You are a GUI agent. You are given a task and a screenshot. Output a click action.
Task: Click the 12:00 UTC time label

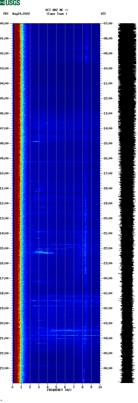pyautogui.click(x=108, y=98)
